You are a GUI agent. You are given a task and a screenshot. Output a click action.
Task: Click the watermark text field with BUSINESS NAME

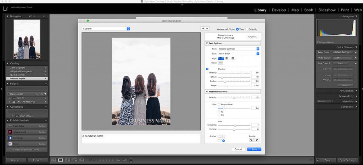141,139
